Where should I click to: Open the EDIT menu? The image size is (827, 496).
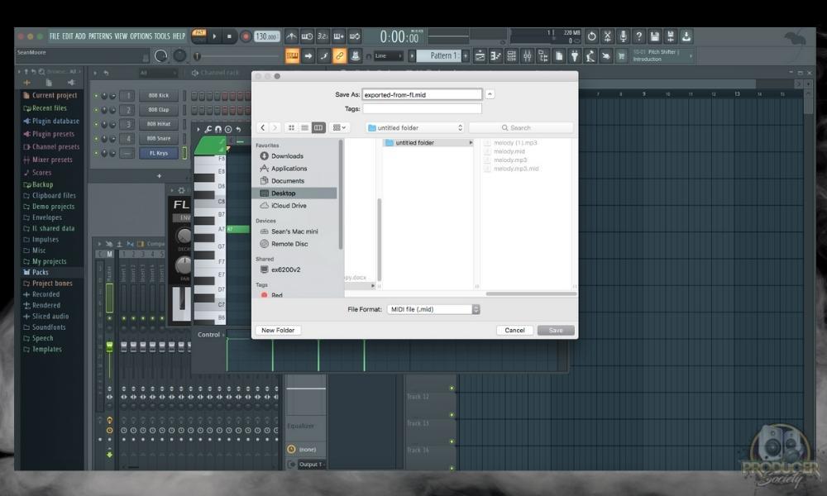tap(68, 36)
